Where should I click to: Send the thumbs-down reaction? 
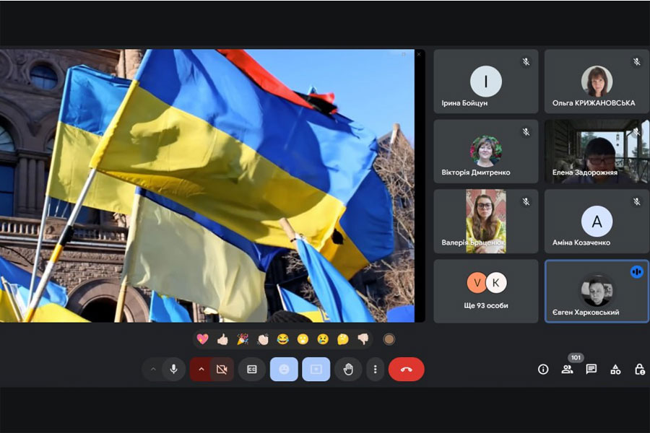point(363,338)
